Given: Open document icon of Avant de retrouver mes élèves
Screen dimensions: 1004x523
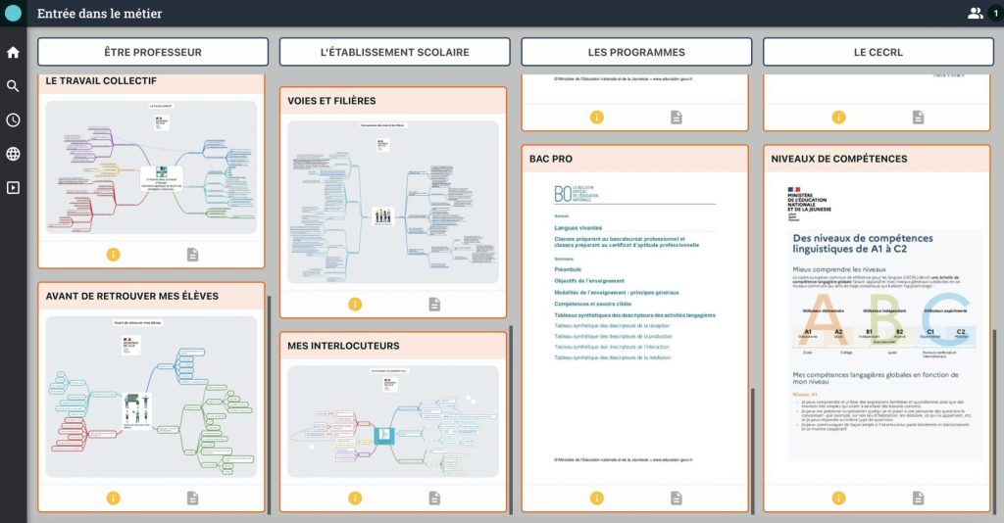Looking at the screenshot, I should [x=193, y=499].
